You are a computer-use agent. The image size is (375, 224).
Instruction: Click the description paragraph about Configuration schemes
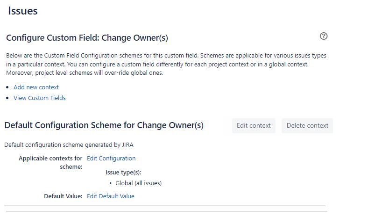166,64
